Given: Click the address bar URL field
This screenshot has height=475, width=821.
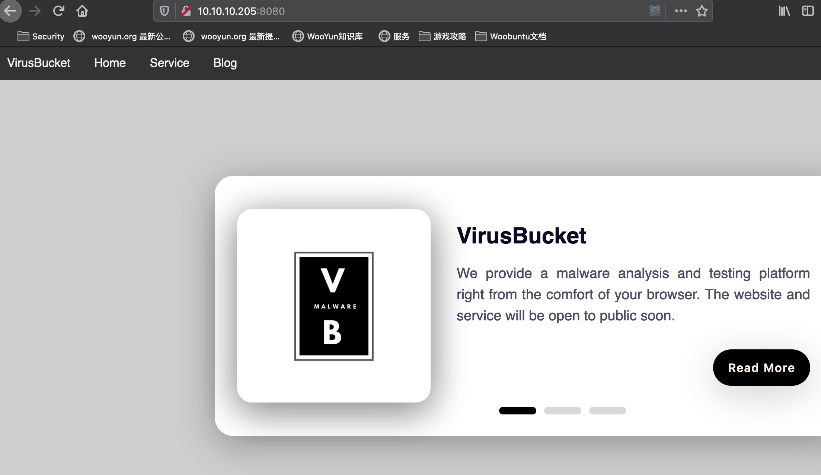Looking at the screenshot, I should (x=409, y=11).
